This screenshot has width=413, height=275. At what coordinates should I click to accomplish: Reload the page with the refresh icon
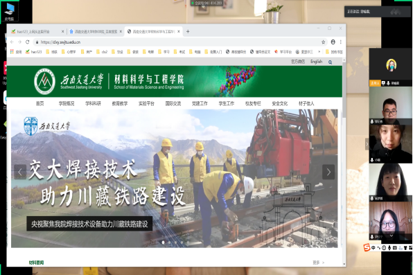(x=28, y=42)
